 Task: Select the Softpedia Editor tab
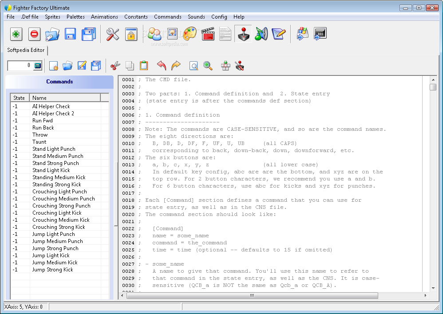click(x=26, y=50)
